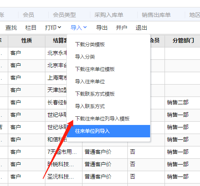Select the 销售二部 table cell
The image size is (200, 186).
pos(178,102)
